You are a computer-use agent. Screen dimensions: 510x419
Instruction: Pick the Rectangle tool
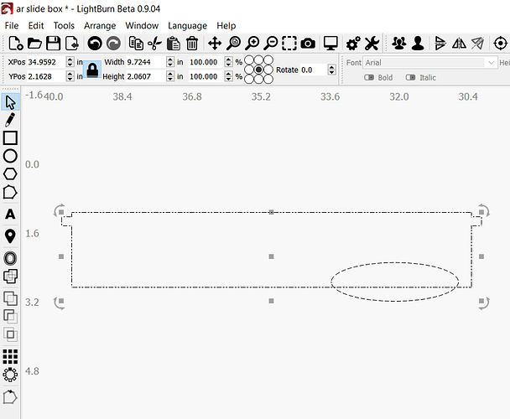(x=10, y=137)
